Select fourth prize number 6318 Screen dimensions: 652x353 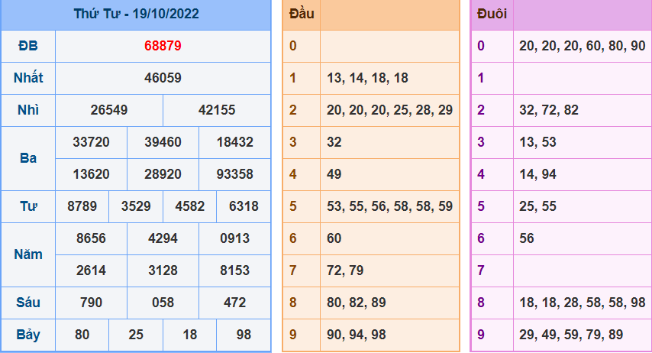244,206
